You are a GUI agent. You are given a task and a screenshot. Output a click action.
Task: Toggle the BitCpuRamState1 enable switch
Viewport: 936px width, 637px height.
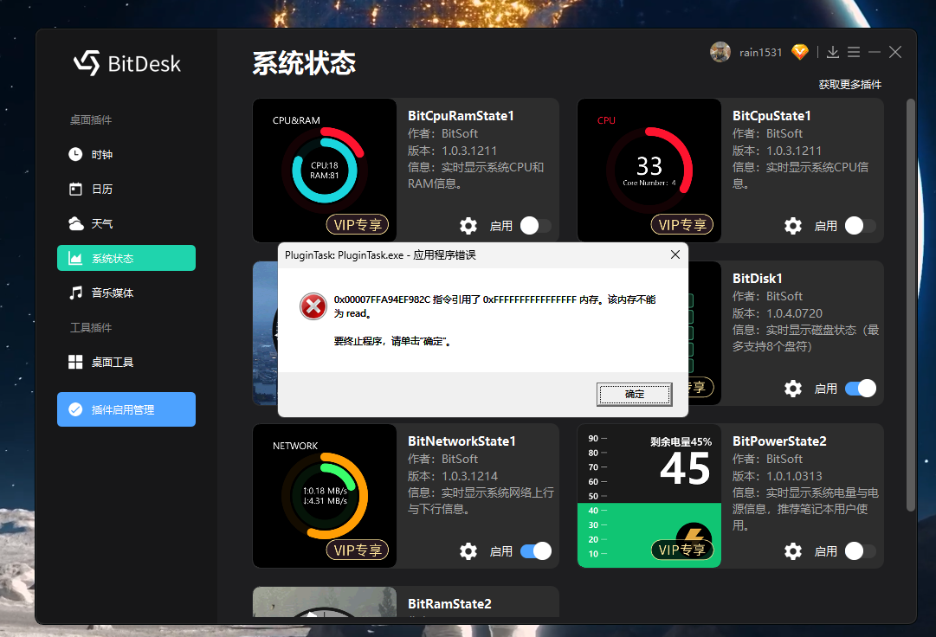pos(535,226)
